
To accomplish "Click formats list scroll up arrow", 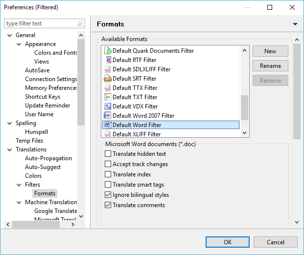I will tap(244, 51).
